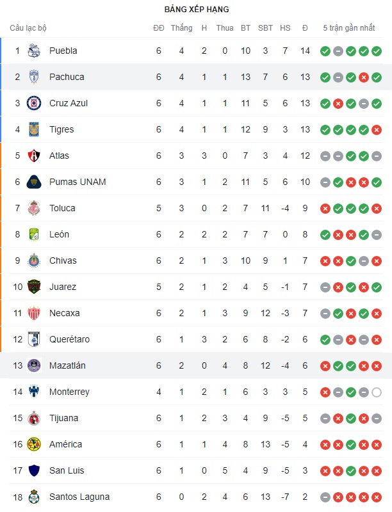Click the Monterrey team logo
The height and width of the screenshot is (512, 392).
coord(34,392)
